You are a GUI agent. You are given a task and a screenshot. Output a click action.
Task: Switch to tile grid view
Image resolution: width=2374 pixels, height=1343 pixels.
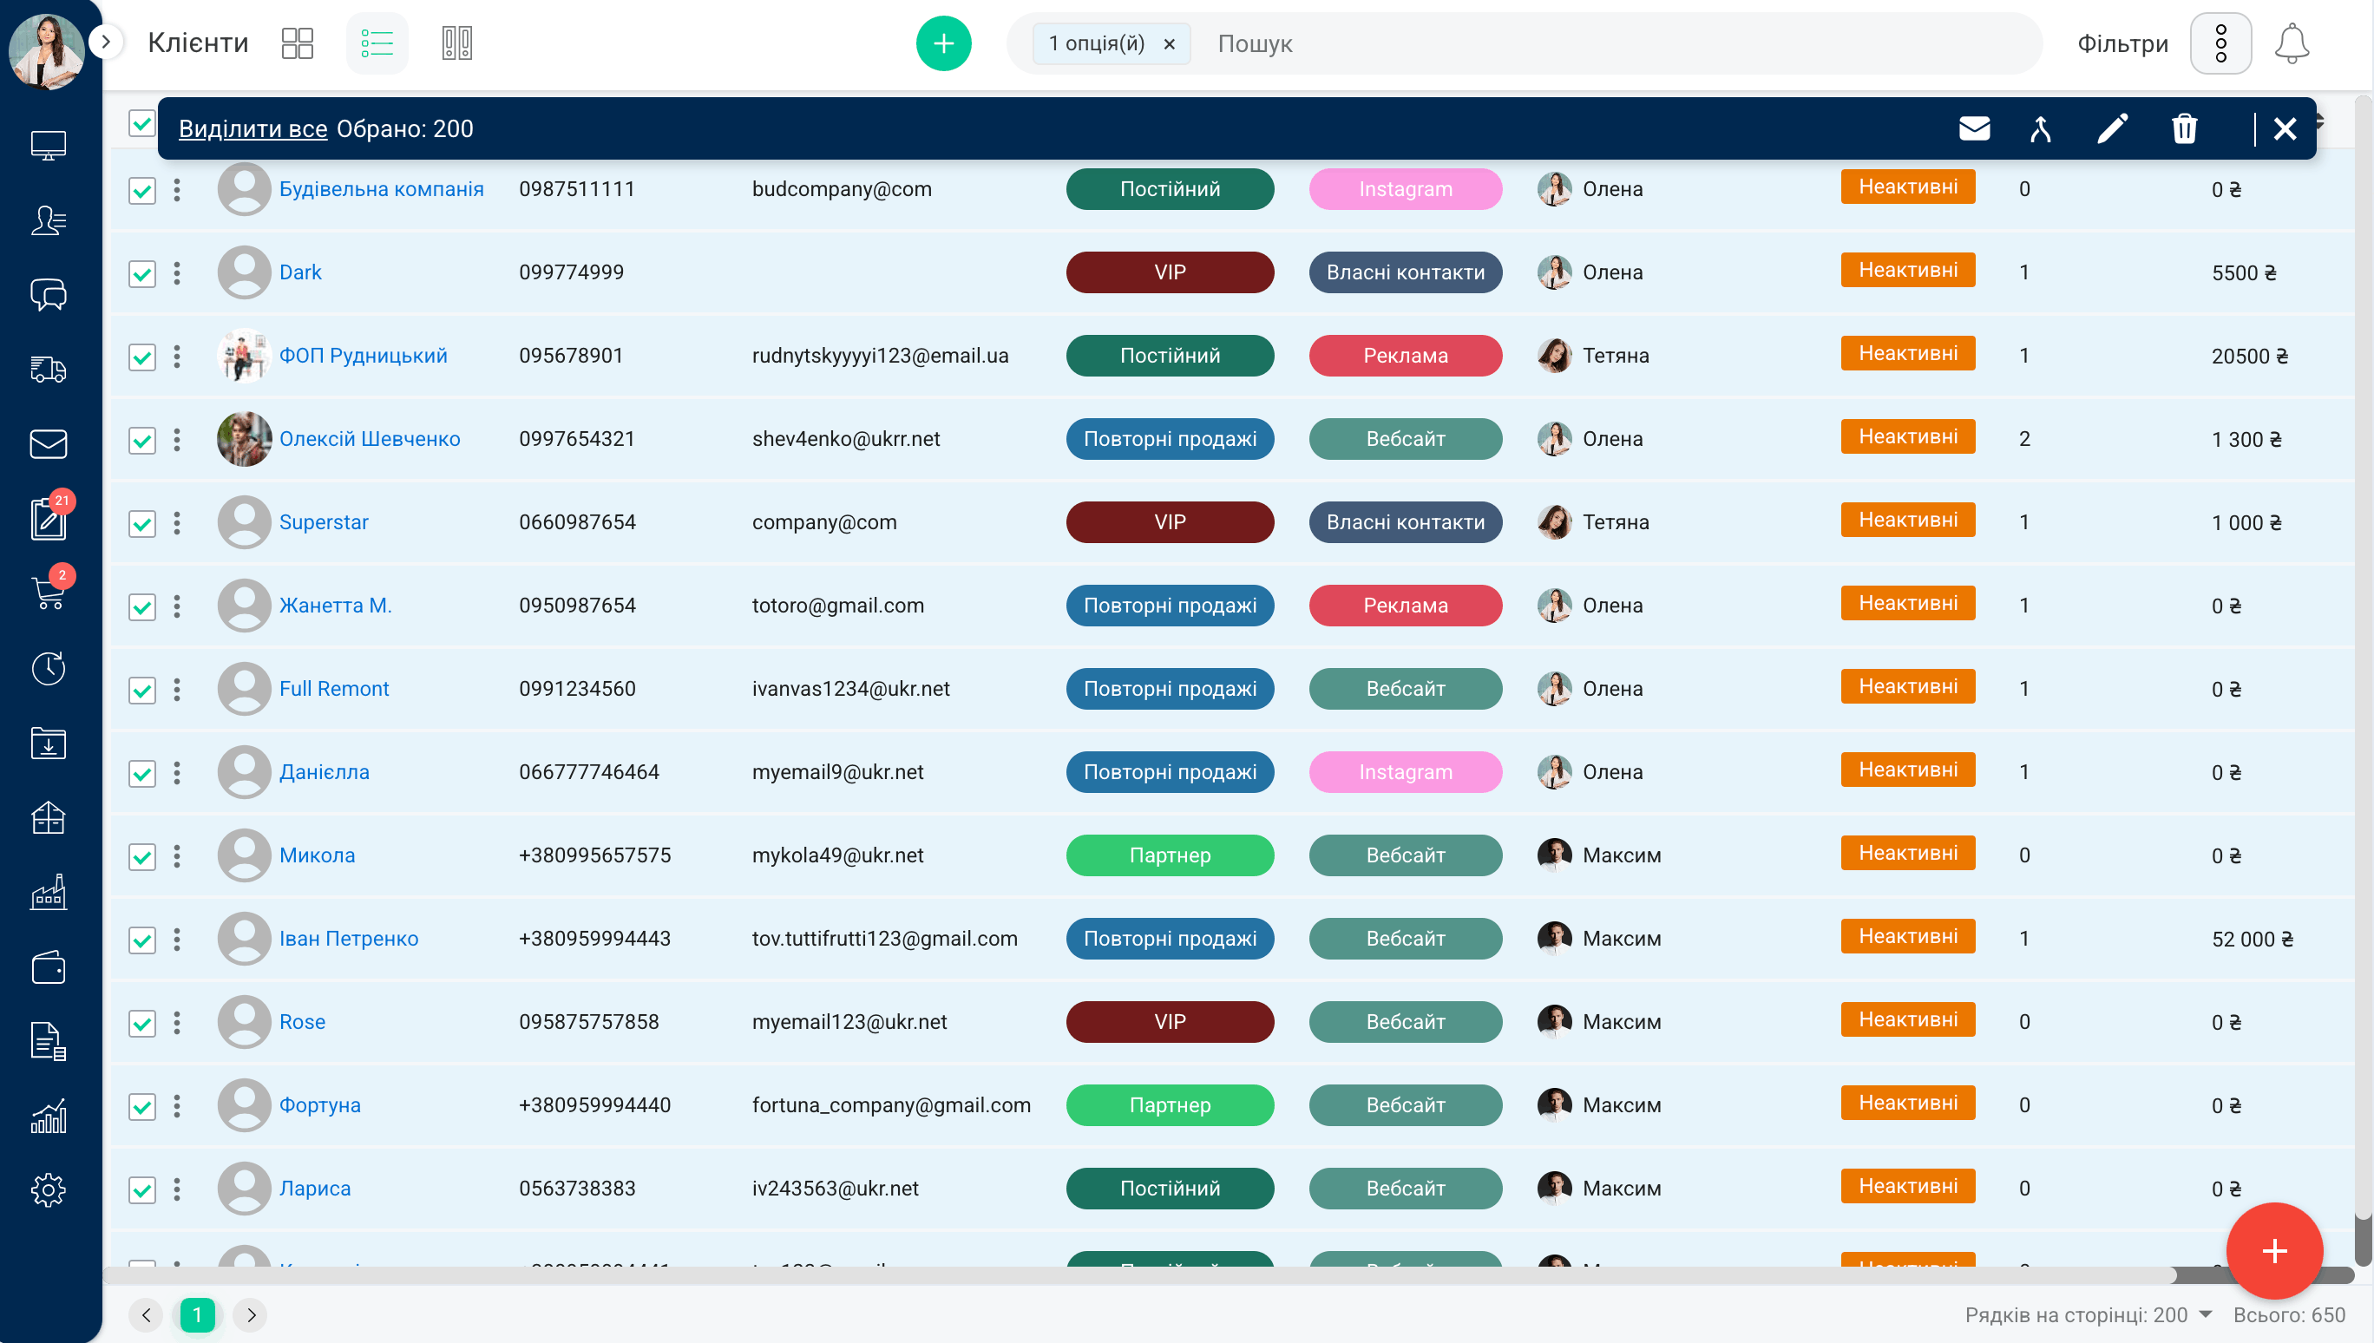click(297, 43)
